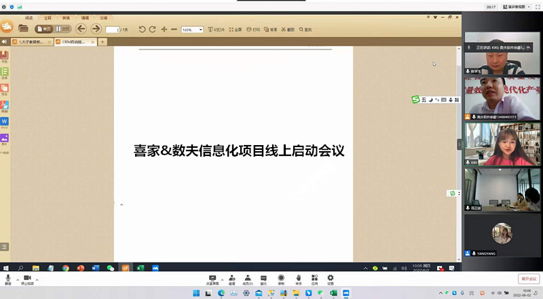The image size is (543, 299).
Task: Go to next page with right arrow
Action: tap(96, 28)
